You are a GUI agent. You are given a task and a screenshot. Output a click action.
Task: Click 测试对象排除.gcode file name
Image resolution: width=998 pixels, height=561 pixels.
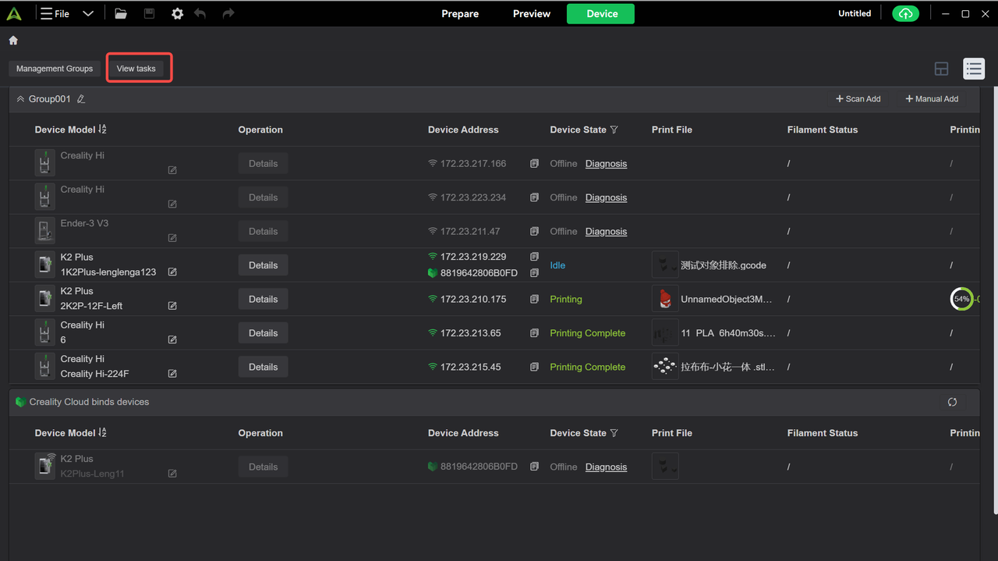[724, 265]
